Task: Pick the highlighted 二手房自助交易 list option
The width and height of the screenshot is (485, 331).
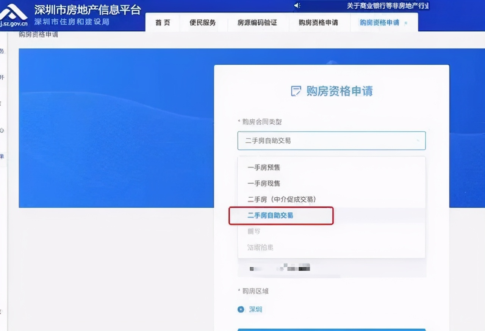Action: pos(332,215)
